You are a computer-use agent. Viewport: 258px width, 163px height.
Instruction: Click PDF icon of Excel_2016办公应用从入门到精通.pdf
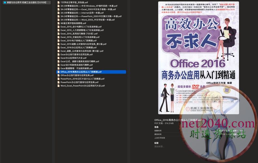[58, 48]
